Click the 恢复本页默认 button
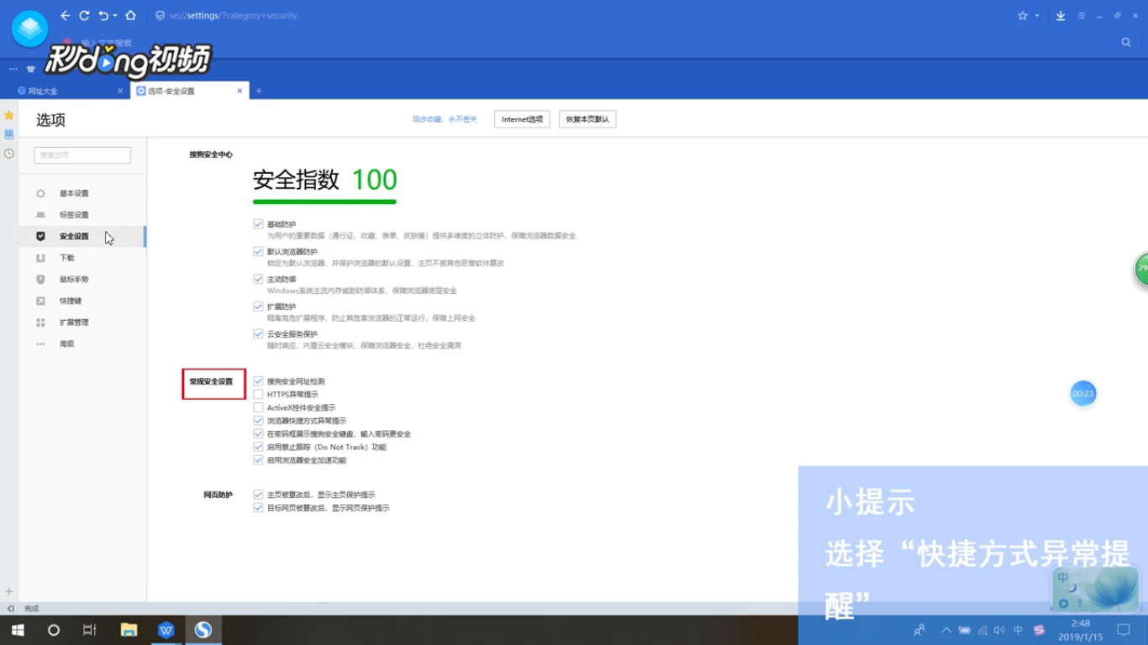Image resolution: width=1148 pixels, height=645 pixels. pyautogui.click(x=587, y=119)
